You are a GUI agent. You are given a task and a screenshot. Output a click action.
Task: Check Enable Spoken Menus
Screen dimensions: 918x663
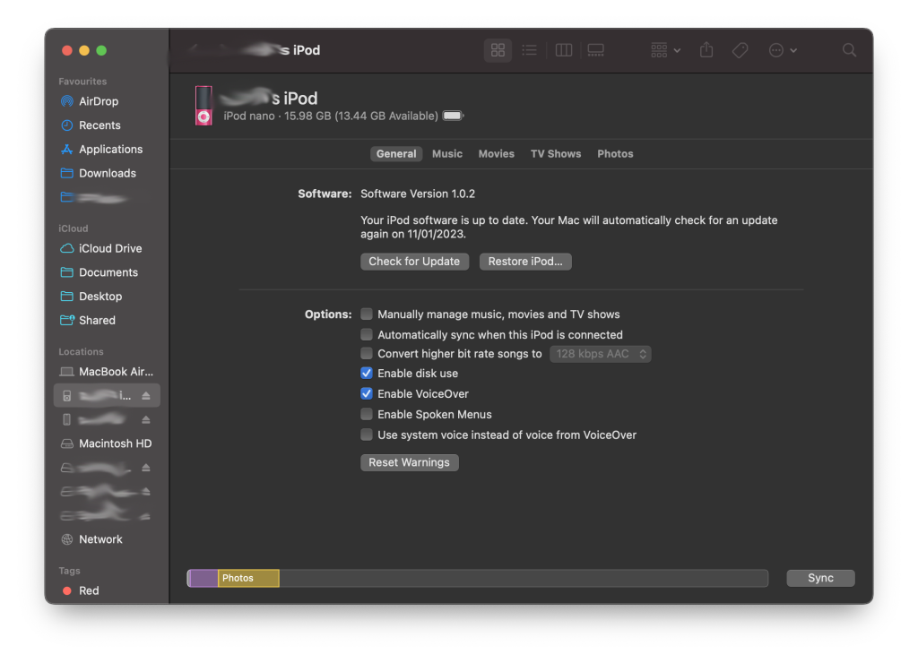pyautogui.click(x=367, y=414)
